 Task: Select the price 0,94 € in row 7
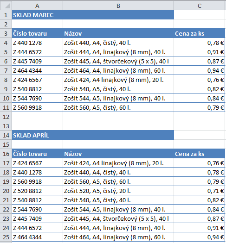[x=200, y=70]
